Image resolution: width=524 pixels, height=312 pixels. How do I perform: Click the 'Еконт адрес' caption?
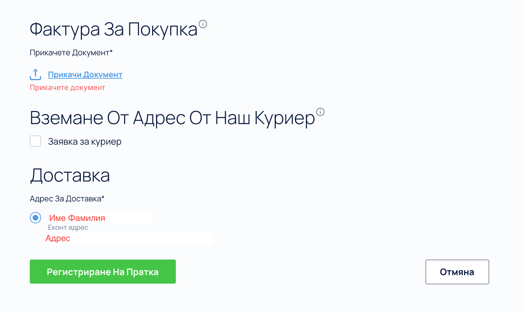click(68, 228)
